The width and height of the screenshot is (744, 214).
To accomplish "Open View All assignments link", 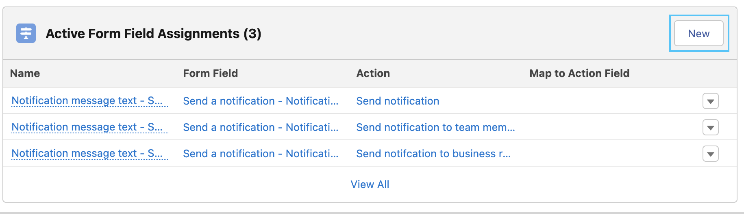I will click(370, 184).
